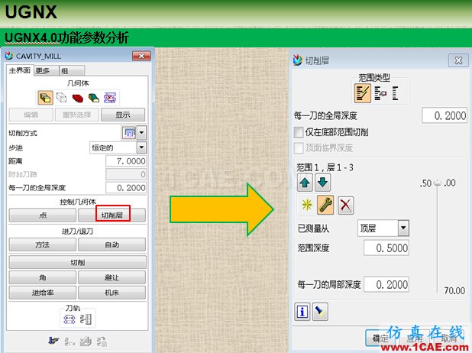Click the 自动 engage/retract button
Viewport: 472px width, 353px height.
[112, 245]
